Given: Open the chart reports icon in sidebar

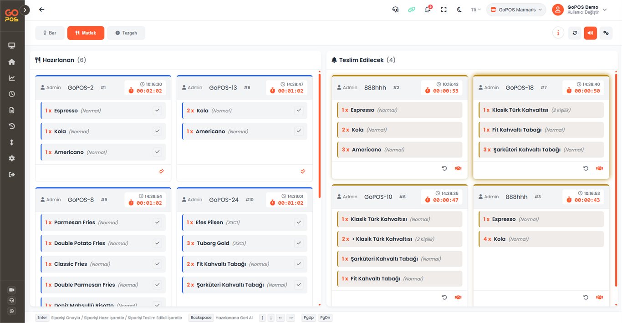Looking at the screenshot, I should [x=12, y=78].
